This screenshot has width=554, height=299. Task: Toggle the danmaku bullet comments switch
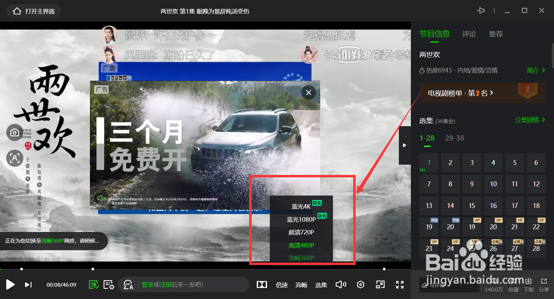pos(94,285)
